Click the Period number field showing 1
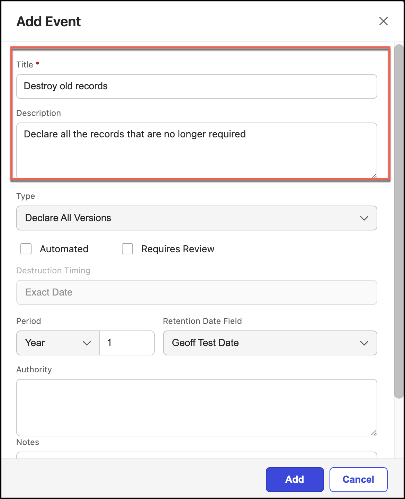 [127, 343]
